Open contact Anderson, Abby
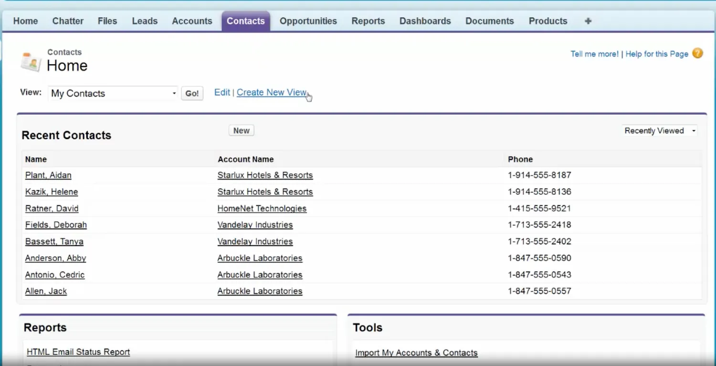This screenshot has width=716, height=366. tap(55, 258)
